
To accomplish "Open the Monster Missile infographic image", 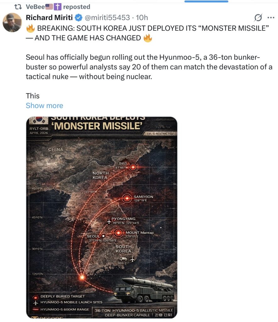I will 102,218.
